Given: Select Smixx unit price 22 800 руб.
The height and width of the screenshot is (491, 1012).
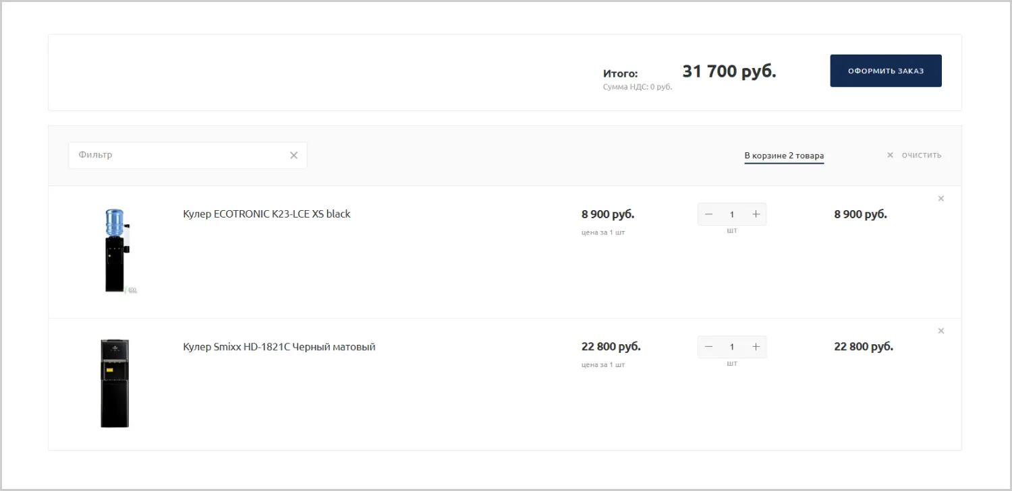Looking at the screenshot, I should (x=611, y=347).
